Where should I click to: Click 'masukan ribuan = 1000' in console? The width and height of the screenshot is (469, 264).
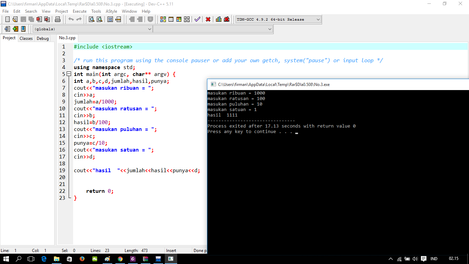(x=236, y=93)
